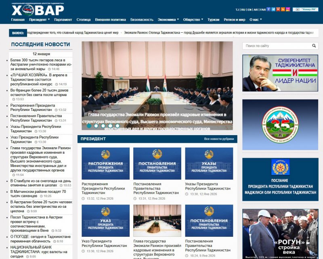Click "Все новости рубрики" link
Viewport: 323px width, 259px height.
pos(219,139)
